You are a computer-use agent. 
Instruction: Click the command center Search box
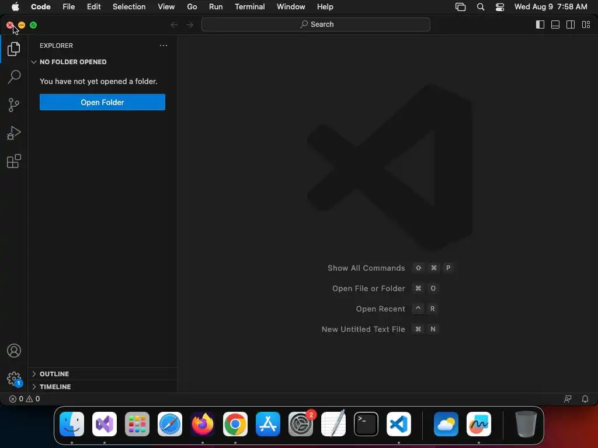pos(316,24)
